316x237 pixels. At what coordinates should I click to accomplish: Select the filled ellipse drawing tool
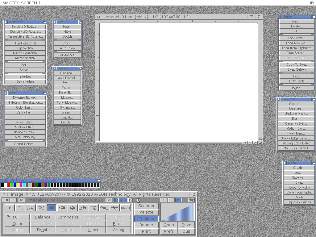[62, 208]
